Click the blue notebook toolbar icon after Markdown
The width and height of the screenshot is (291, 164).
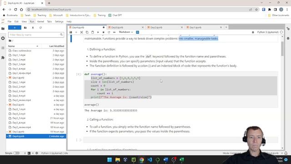pos(137,32)
